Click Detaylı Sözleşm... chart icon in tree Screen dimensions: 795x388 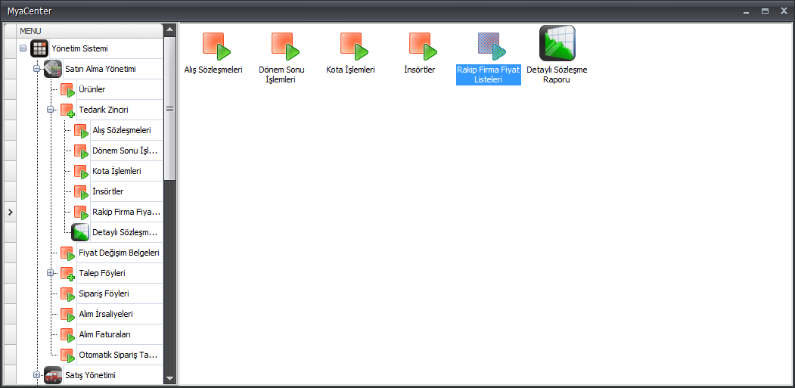(x=80, y=232)
